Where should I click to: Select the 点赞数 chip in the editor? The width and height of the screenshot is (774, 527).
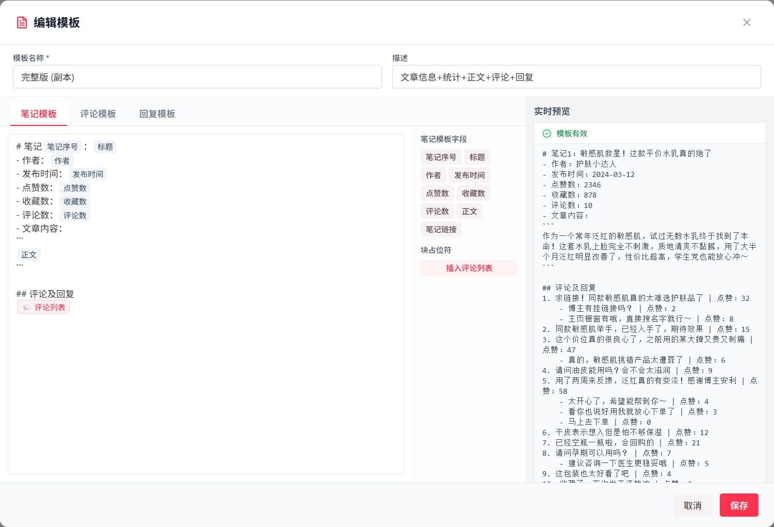coord(75,188)
